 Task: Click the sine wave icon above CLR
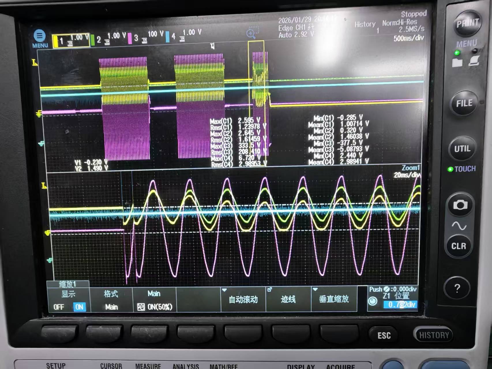coord(459,226)
